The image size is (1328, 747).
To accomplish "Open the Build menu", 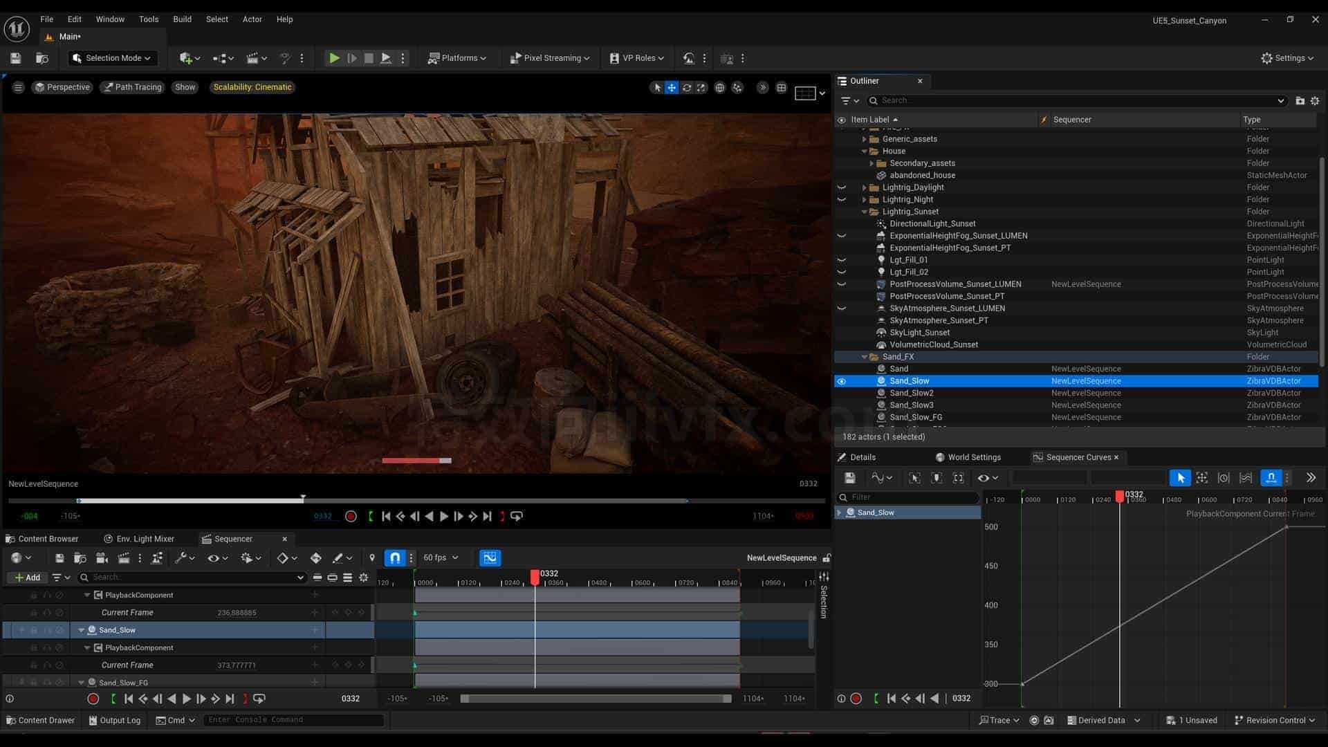I will point(182,19).
